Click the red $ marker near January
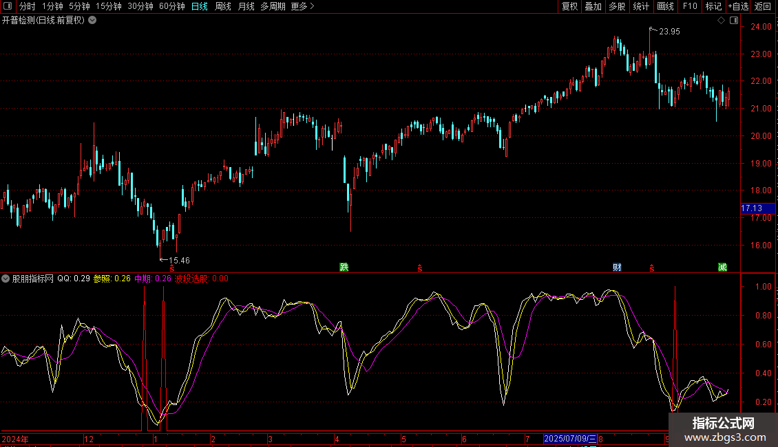 (172, 268)
